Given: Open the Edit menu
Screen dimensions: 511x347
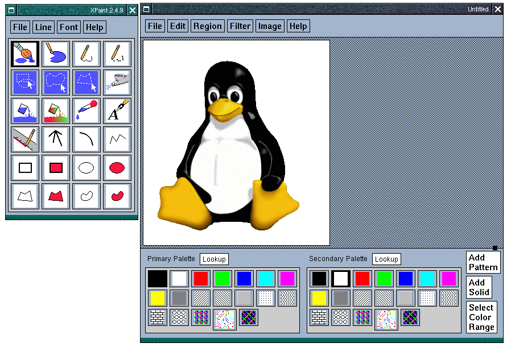Looking at the screenshot, I should (178, 26).
